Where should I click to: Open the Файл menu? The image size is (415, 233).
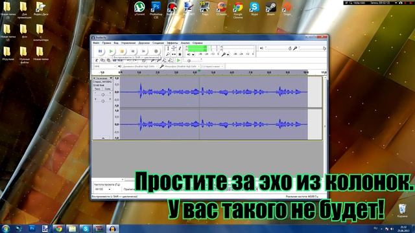click(96, 43)
